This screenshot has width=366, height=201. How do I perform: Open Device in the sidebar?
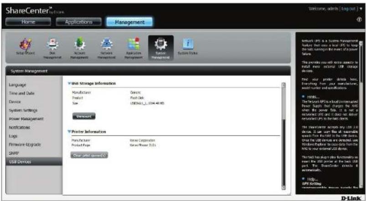coord(15,102)
